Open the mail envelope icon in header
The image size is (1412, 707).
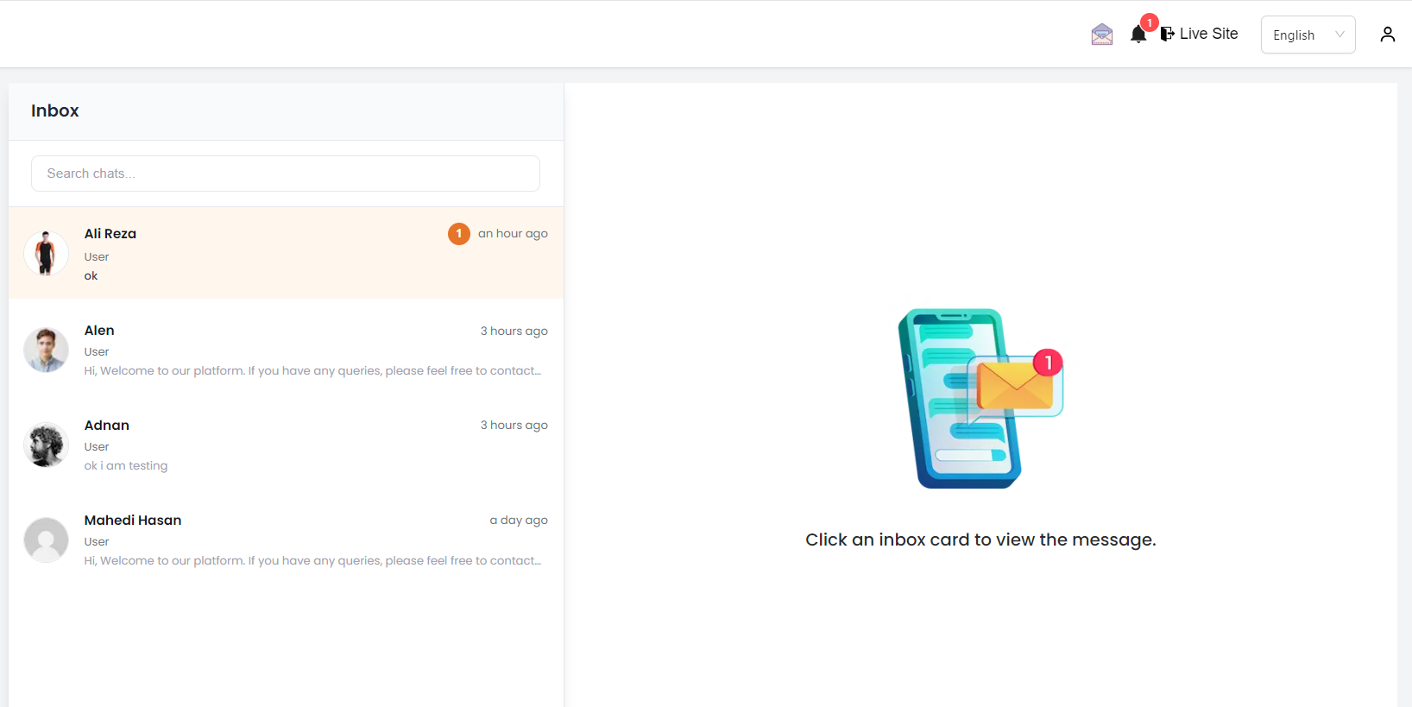pyautogui.click(x=1101, y=35)
